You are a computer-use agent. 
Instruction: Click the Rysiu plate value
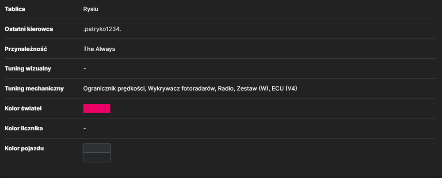coord(91,9)
